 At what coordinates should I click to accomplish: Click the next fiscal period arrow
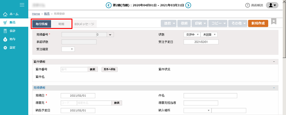pos(188,5)
